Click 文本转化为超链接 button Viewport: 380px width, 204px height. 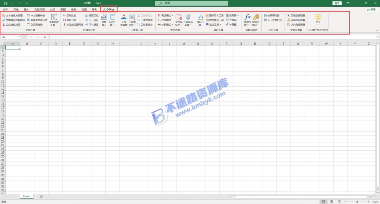point(14,20)
